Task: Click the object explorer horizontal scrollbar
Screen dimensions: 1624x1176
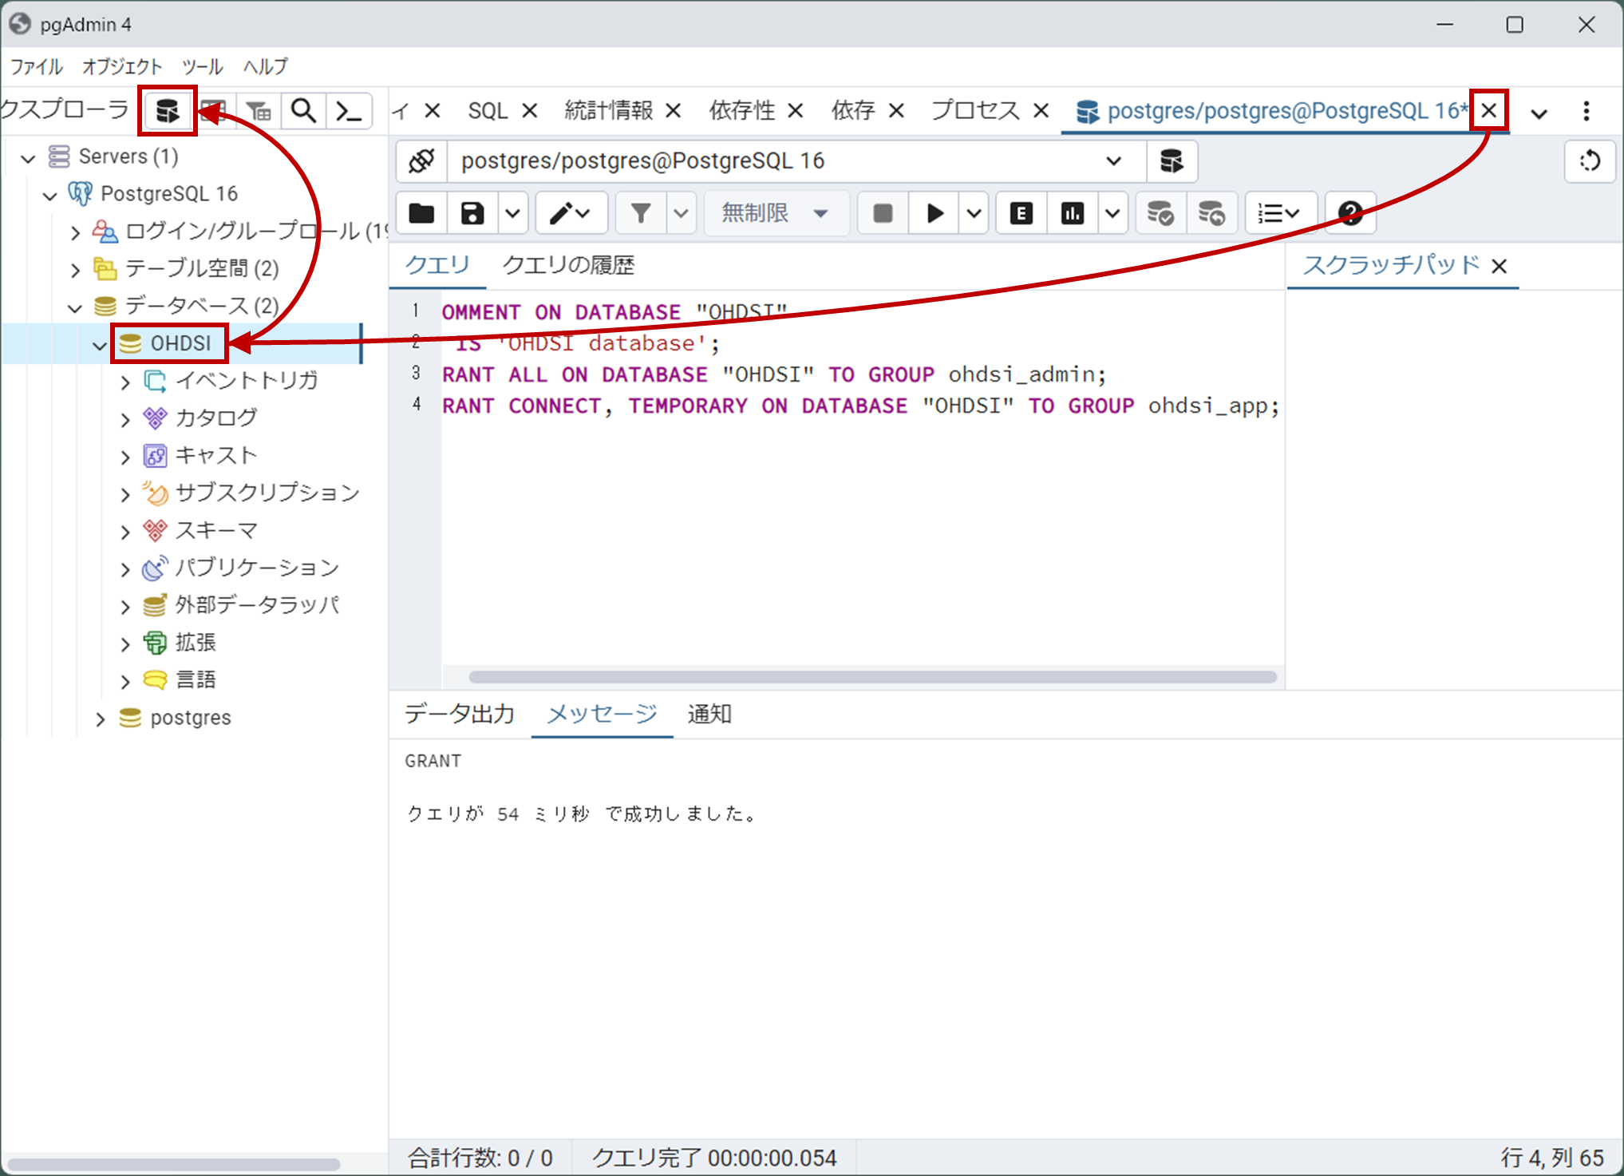Action: (174, 1164)
